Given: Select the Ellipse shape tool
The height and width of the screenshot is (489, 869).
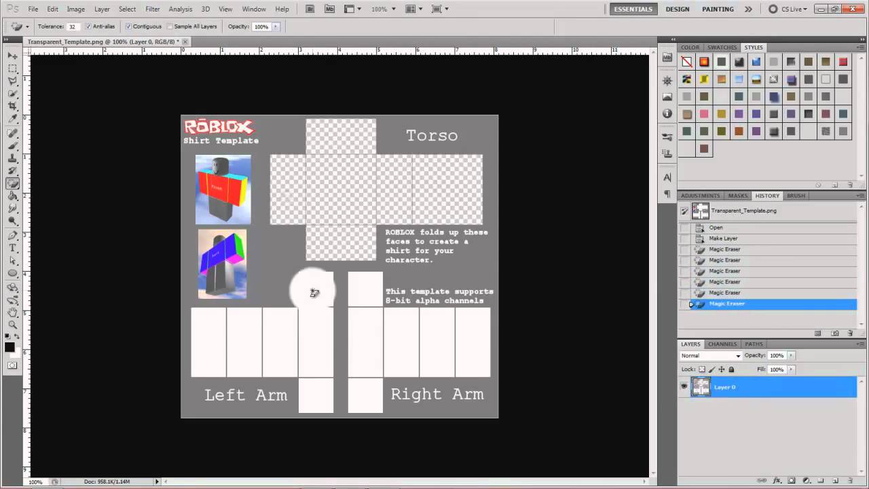Looking at the screenshot, I should [12, 273].
